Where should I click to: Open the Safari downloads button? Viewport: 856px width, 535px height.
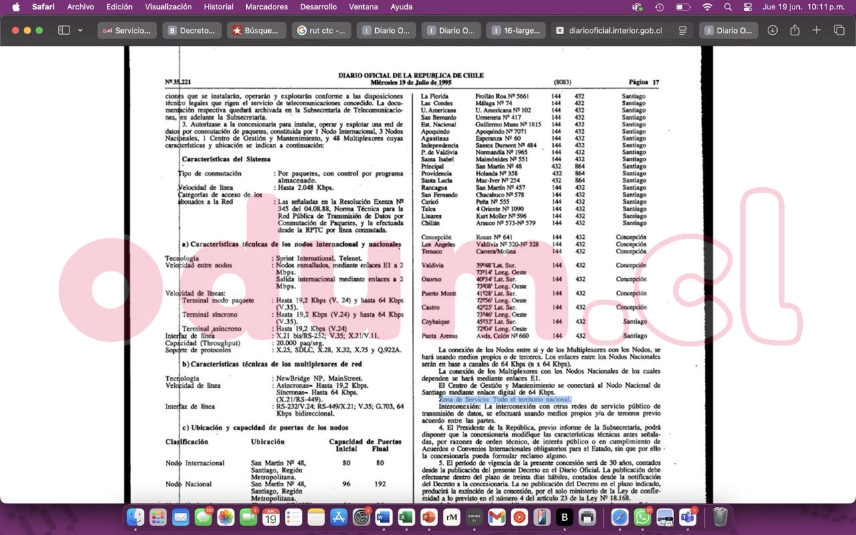[772, 30]
